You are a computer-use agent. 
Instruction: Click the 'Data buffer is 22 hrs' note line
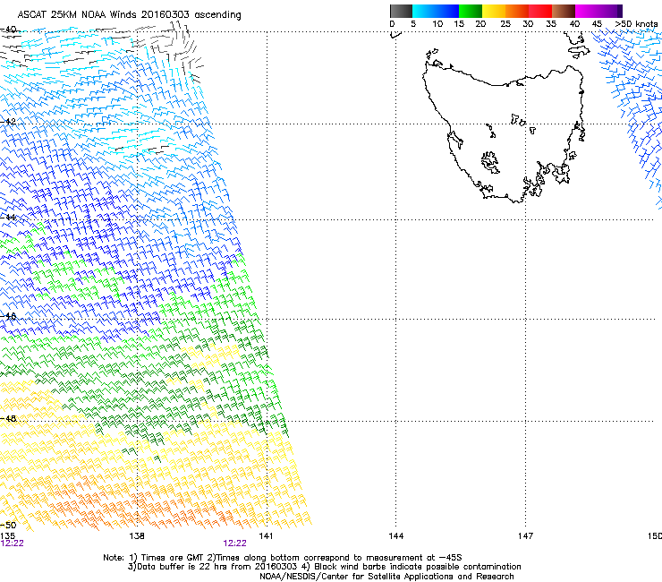pyautogui.click(x=325, y=567)
